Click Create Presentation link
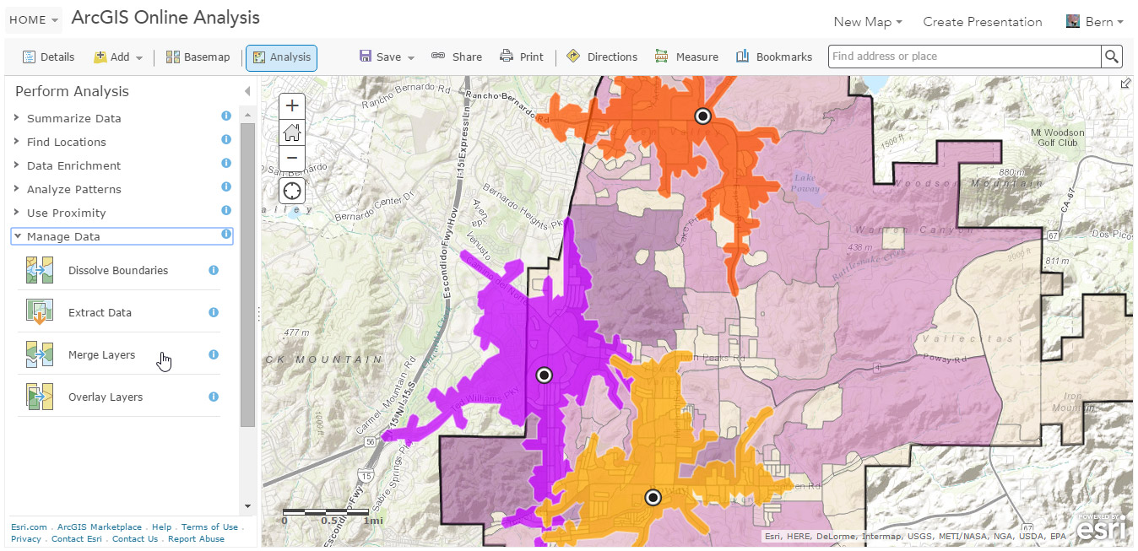 pyautogui.click(x=983, y=22)
